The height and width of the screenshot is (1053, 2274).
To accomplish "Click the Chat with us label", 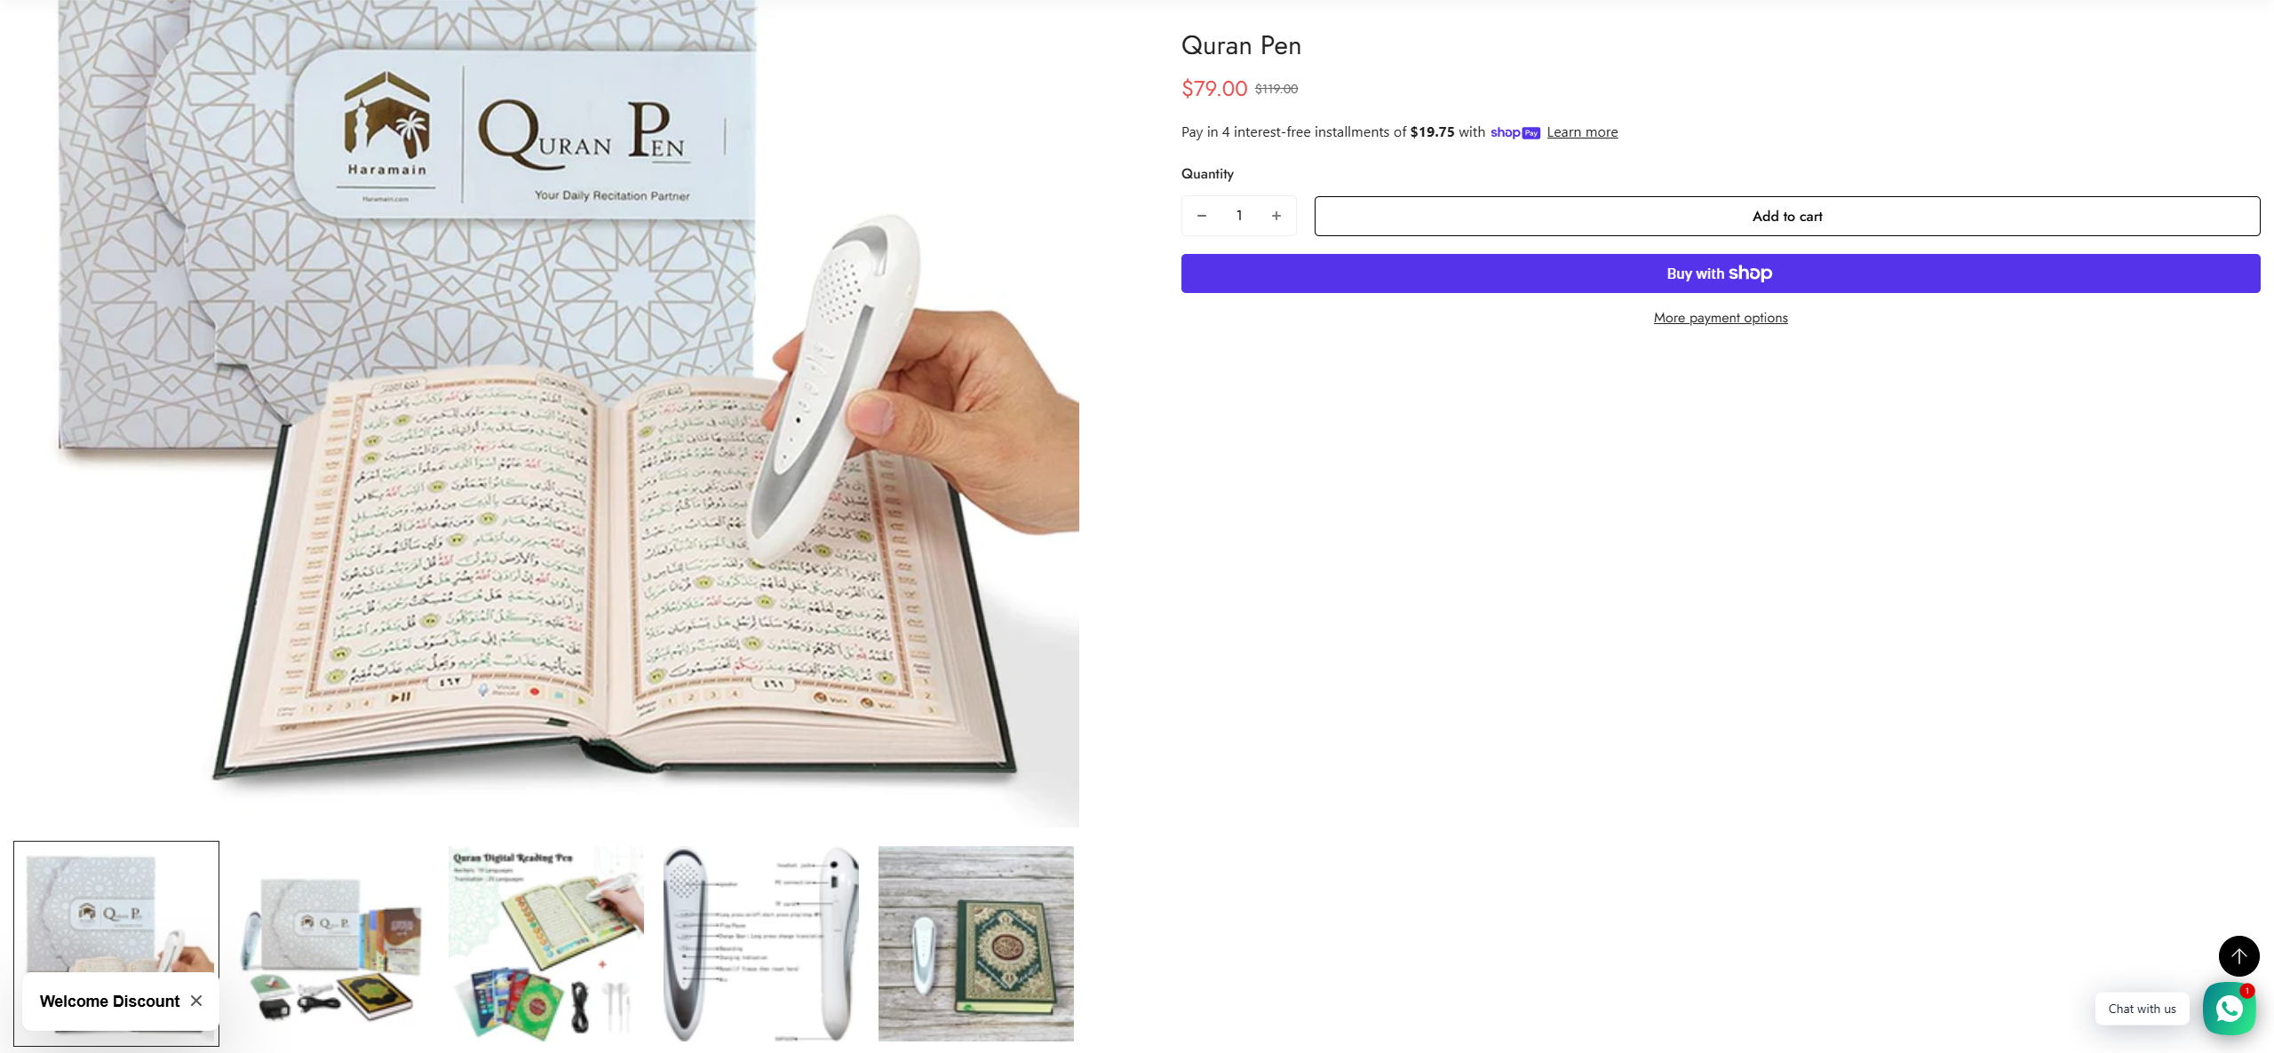I will (x=2142, y=1009).
